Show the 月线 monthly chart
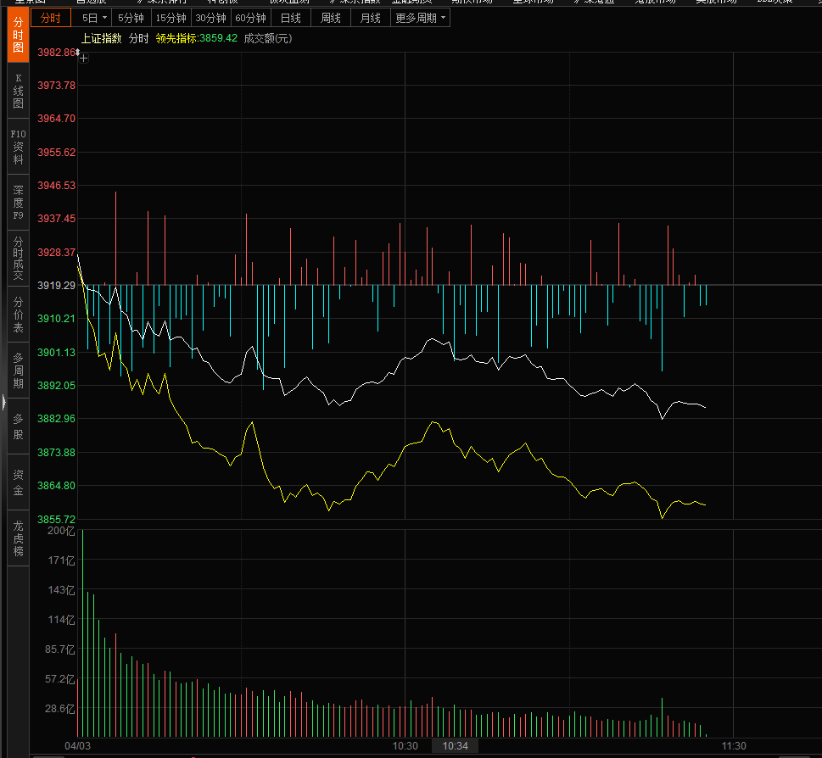Image resolution: width=822 pixels, height=758 pixels. point(370,18)
